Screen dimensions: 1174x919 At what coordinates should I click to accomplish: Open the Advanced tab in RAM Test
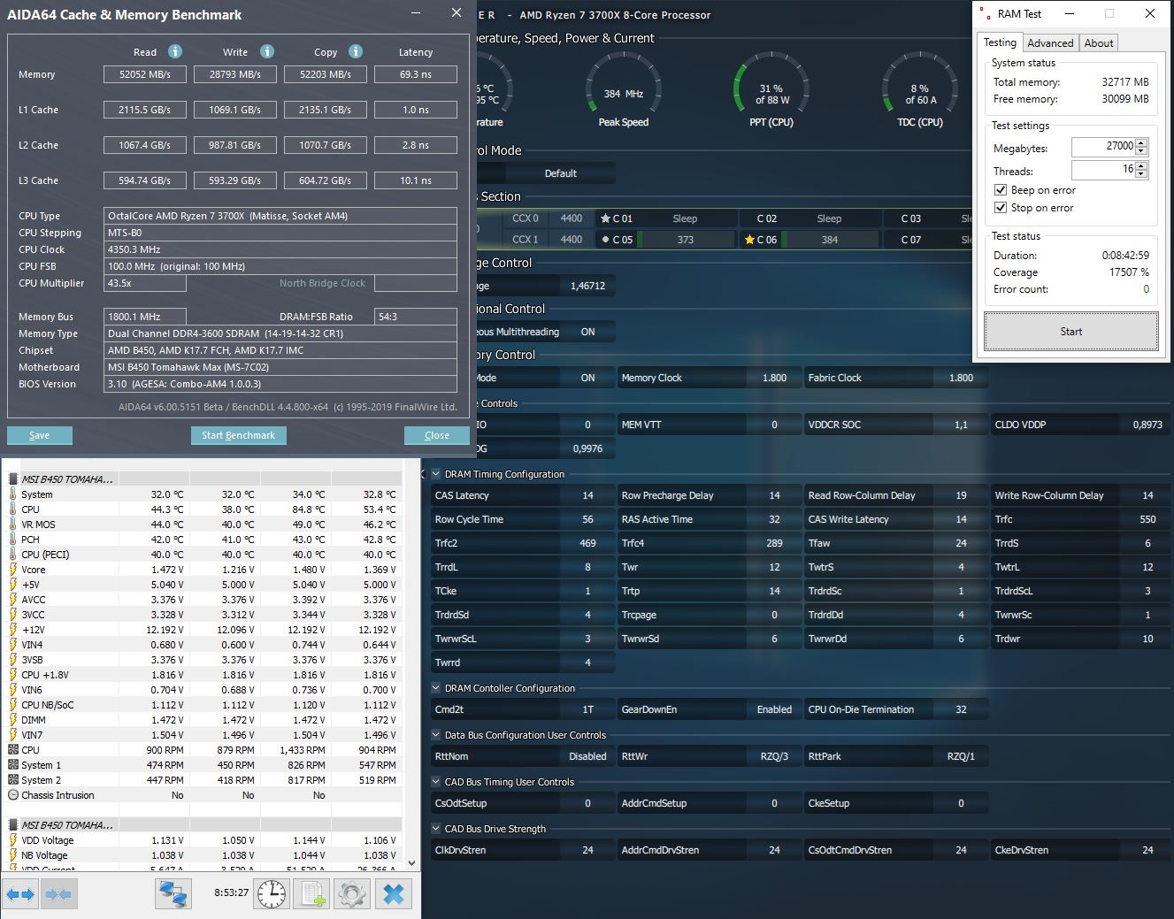point(1050,43)
